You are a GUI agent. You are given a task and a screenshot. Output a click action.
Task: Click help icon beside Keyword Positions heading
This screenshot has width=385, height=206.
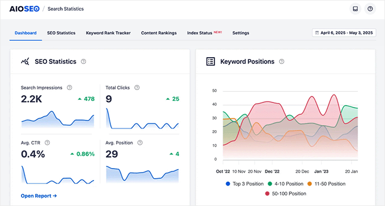(x=281, y=61)
